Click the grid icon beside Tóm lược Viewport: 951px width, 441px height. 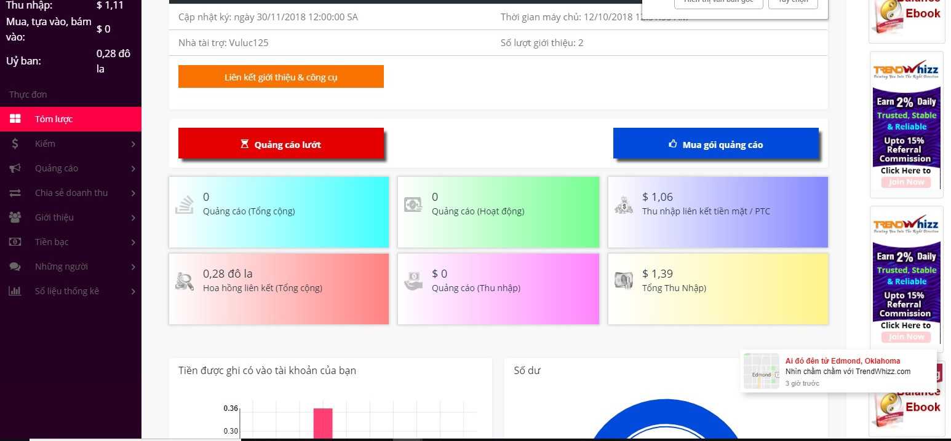coord(15,119)
